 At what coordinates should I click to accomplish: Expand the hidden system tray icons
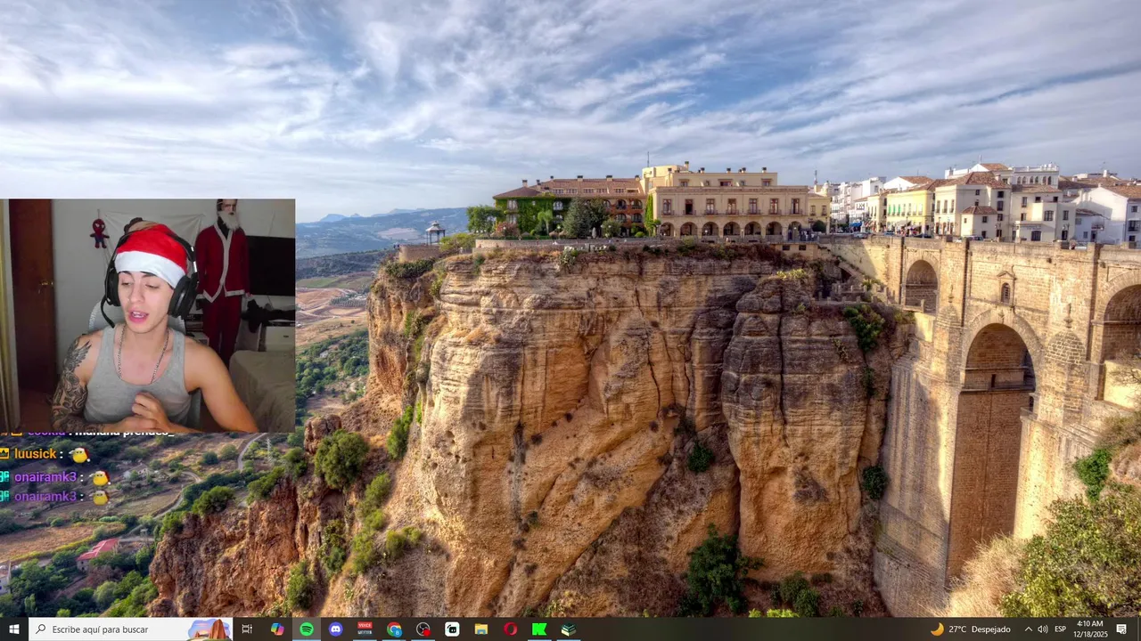pyautogui.click(x=1028, y=629)
